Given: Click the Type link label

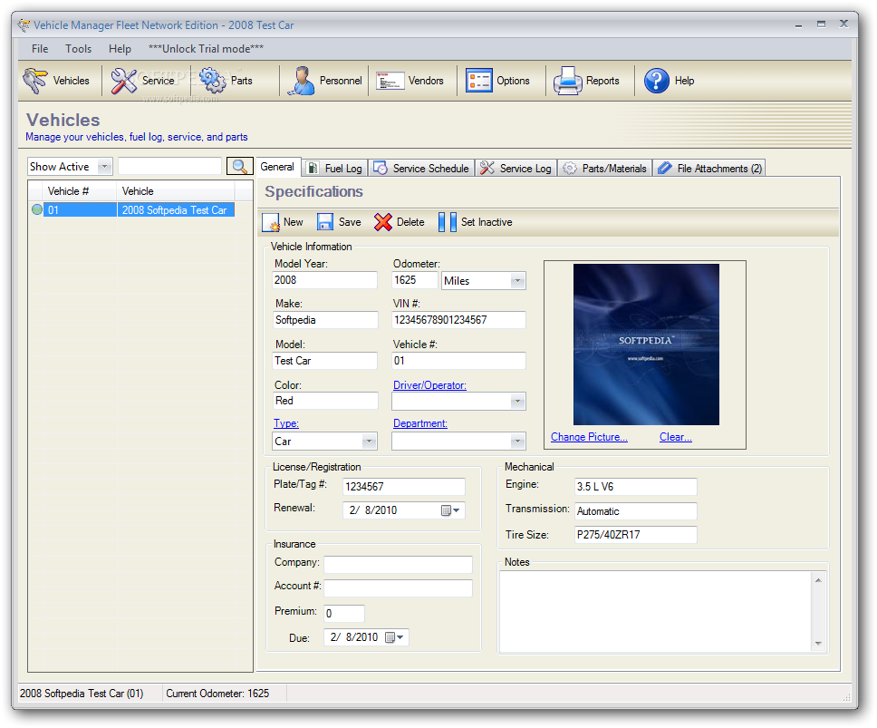Looking at the screenshot, I should pyautogui.click(x=285, y=423).
